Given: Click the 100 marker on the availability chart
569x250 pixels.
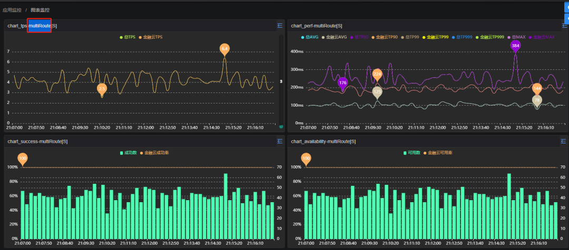Looking at the screenshot, I should coord(306,159).
